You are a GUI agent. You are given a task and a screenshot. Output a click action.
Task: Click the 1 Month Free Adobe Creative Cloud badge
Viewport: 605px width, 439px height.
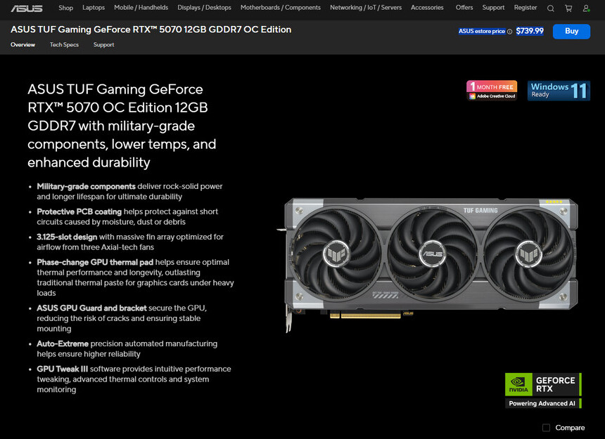point(492,91)
